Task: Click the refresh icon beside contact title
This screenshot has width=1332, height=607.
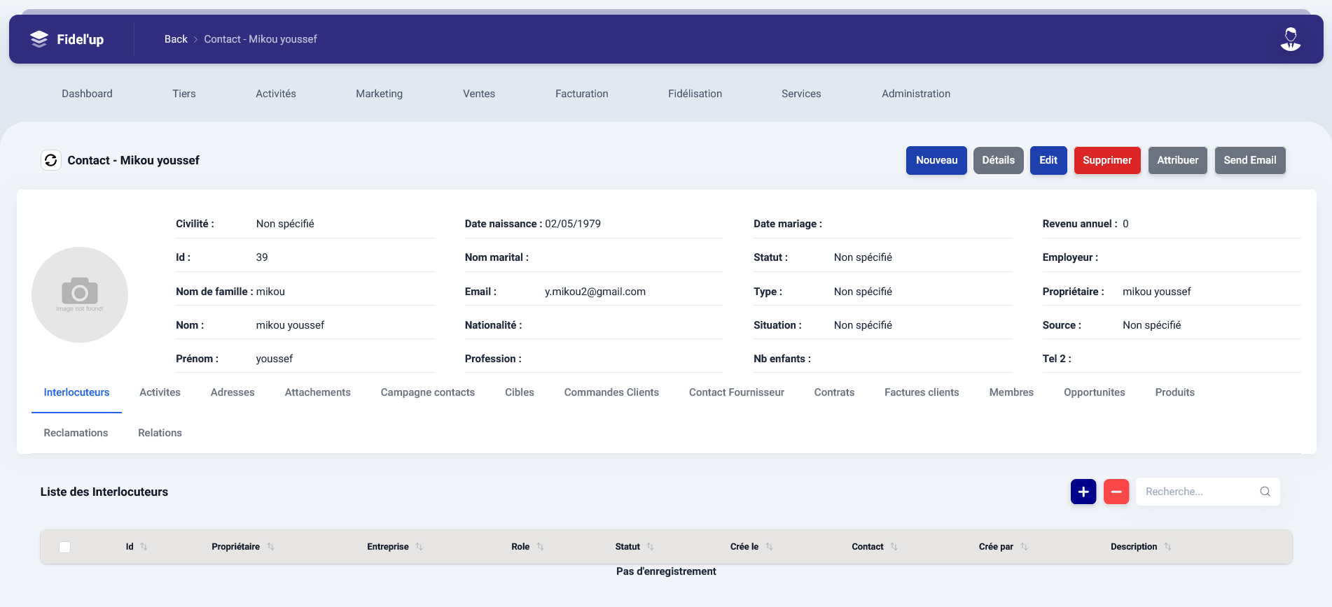Action: pos(51,160)
